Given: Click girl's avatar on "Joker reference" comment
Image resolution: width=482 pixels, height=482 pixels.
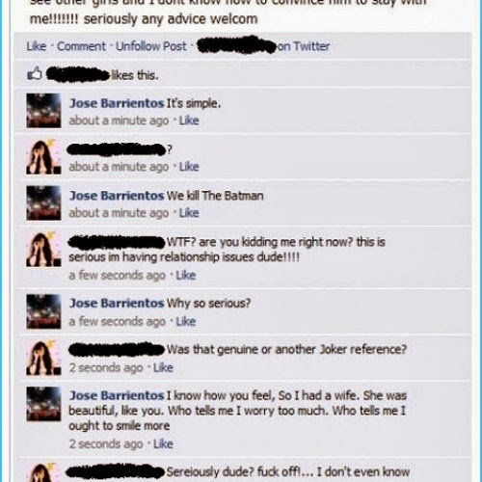Looking at the screenshot, I should click(x=43, y=358).
